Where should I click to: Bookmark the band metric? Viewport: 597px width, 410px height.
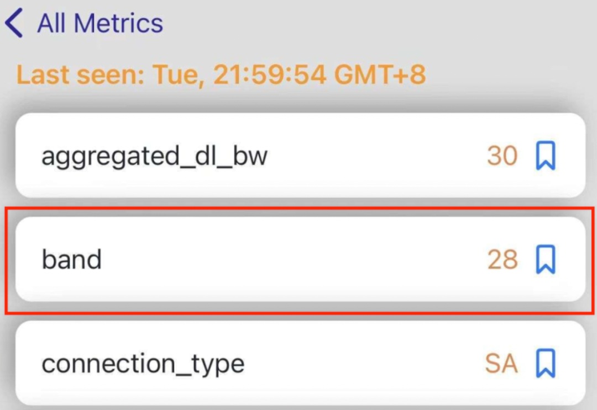[x=546, y=259]
